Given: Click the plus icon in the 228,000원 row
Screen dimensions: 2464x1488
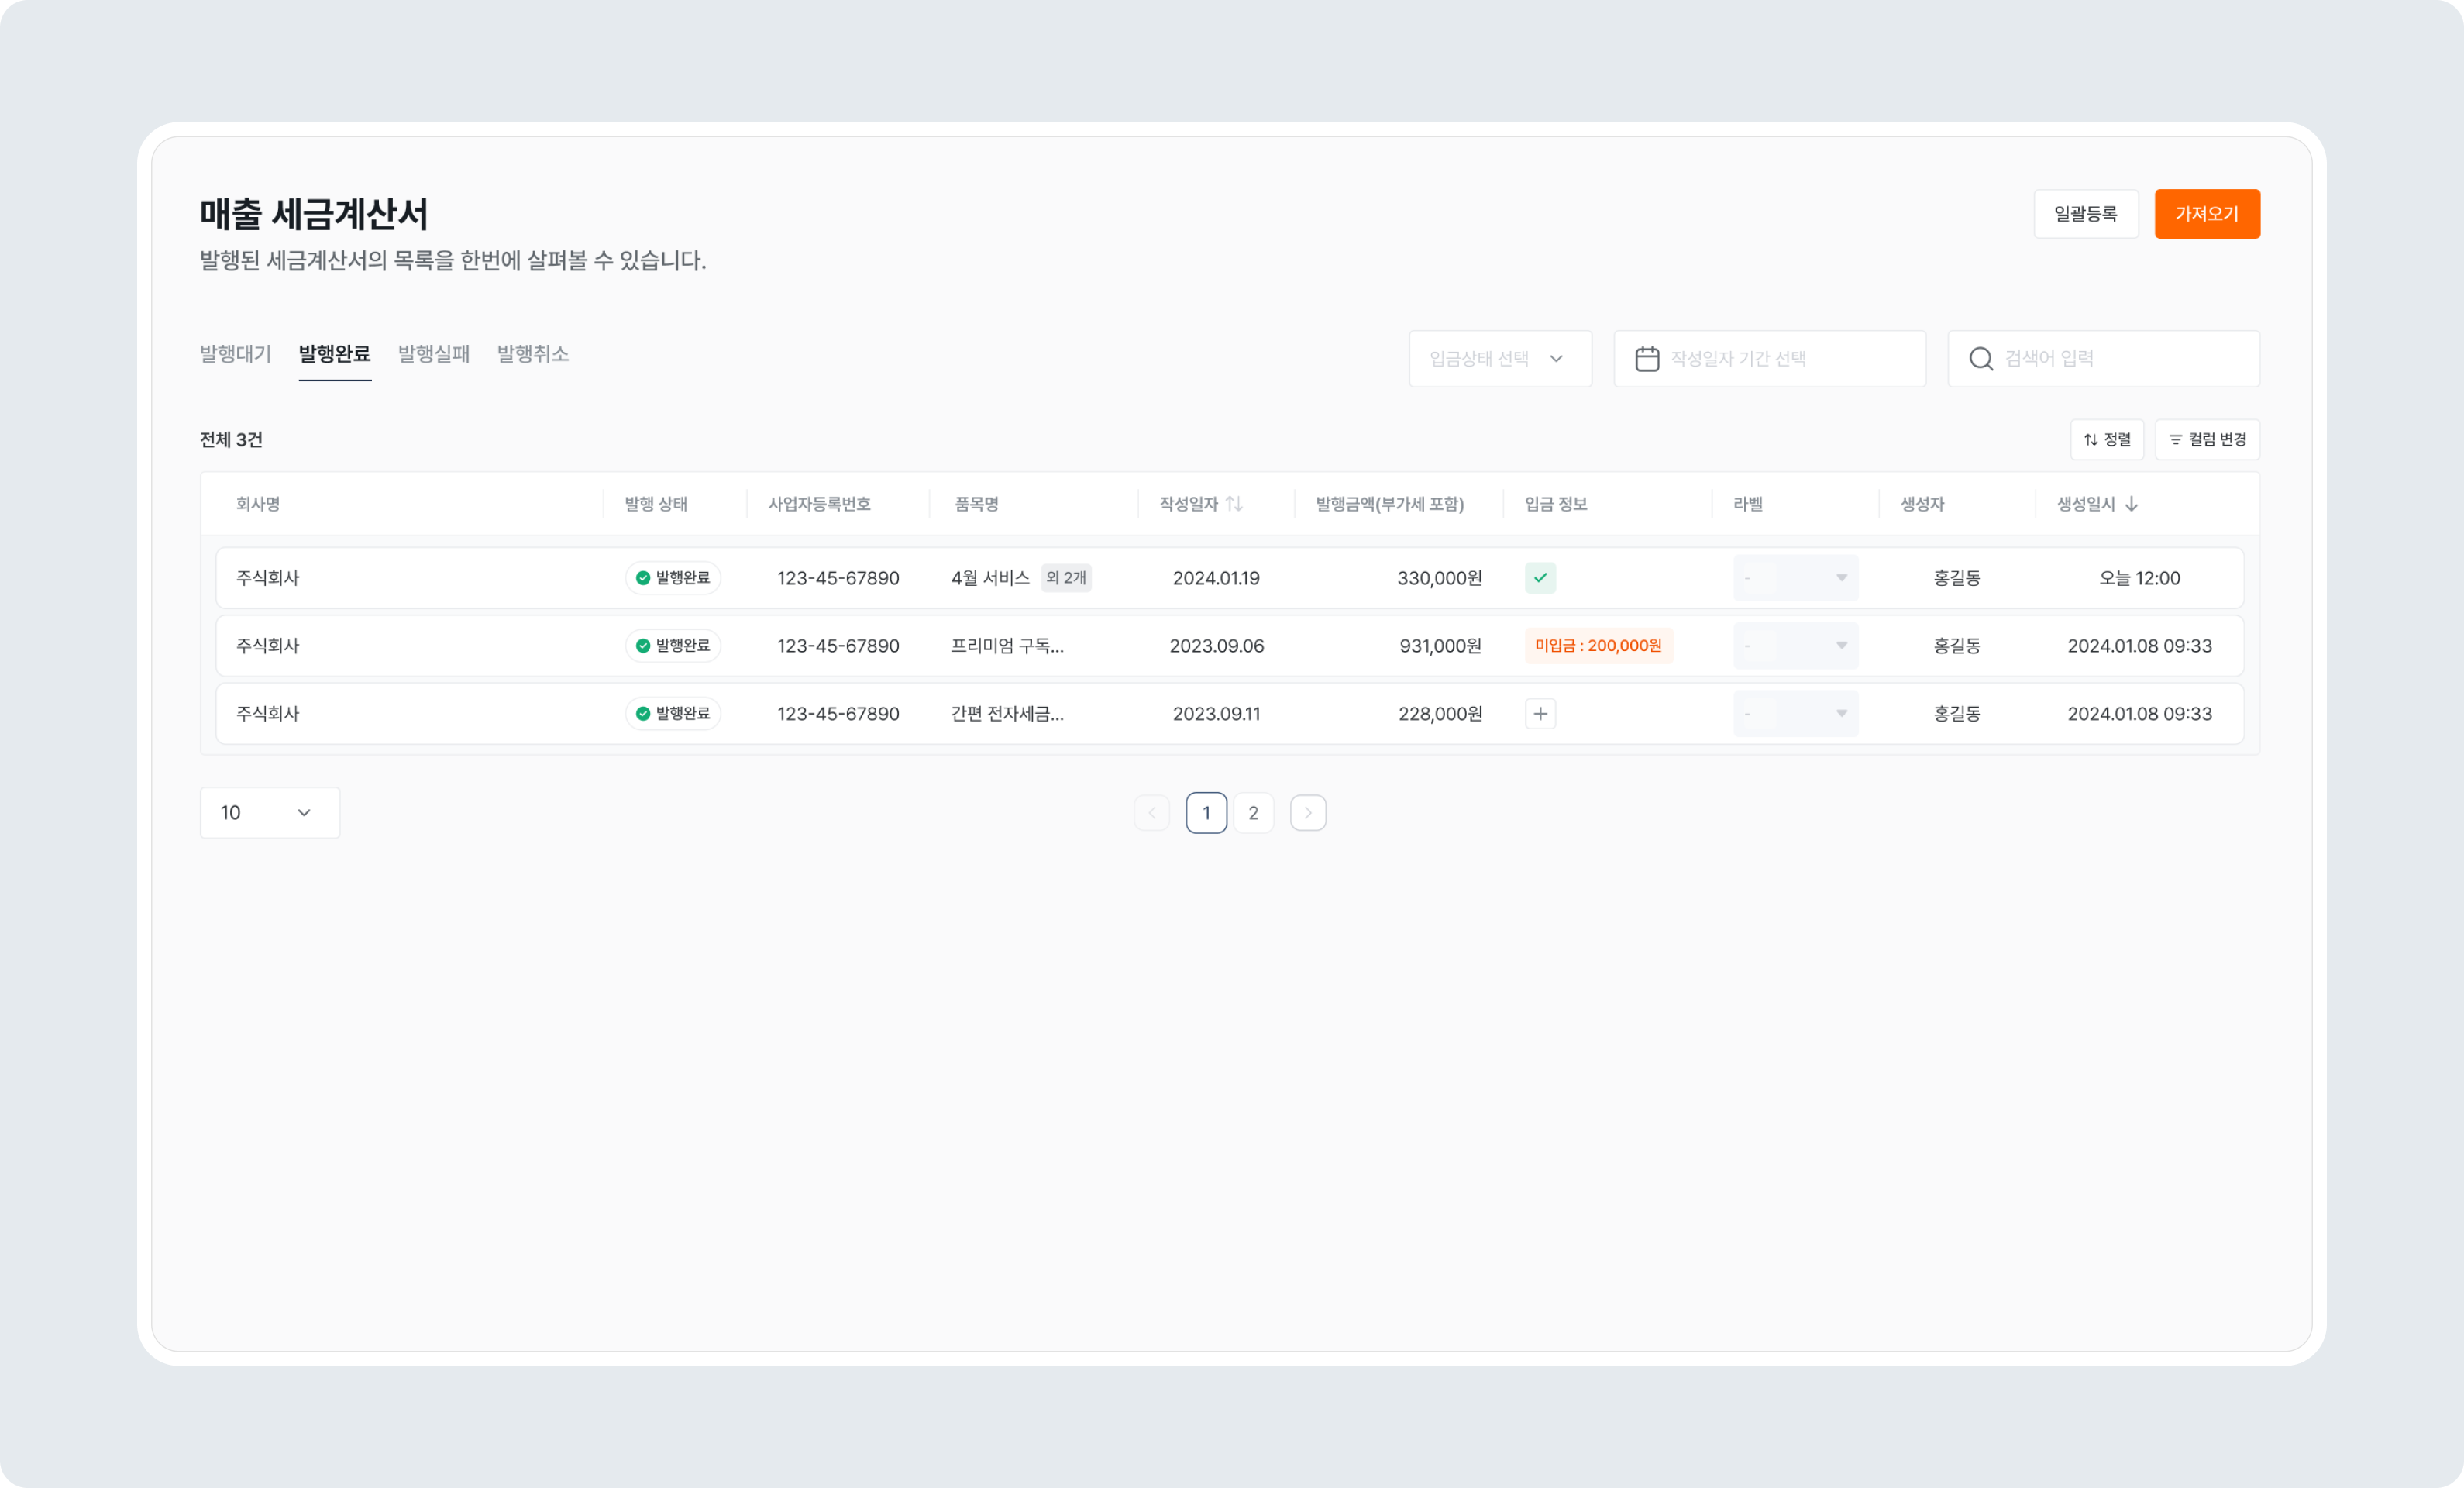Looking at the screenshot, I should 1541,713.
